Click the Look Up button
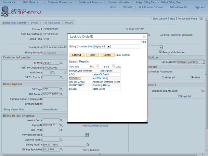The image size is (208, 156). click(x=77, y=55)
